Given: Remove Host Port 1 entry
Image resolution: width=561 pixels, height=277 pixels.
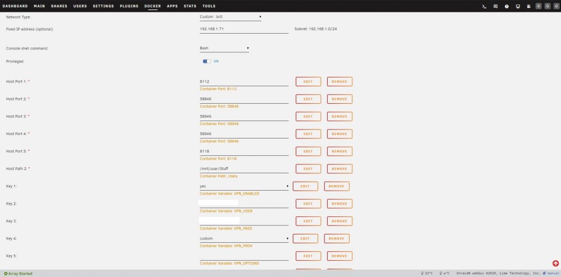Looking at the screenshot, I should pyautogui.click(x=339, y=81).
